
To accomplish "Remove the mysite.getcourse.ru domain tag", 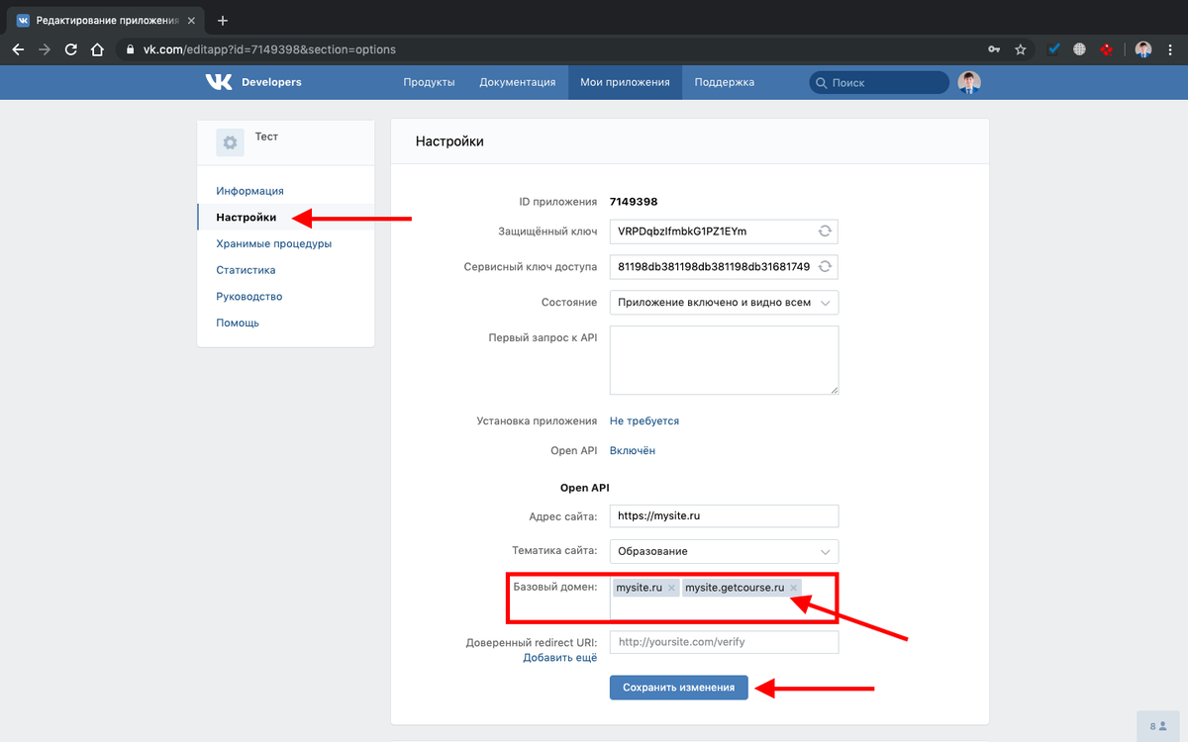I will pyautogui.click(x=793, y=588).
